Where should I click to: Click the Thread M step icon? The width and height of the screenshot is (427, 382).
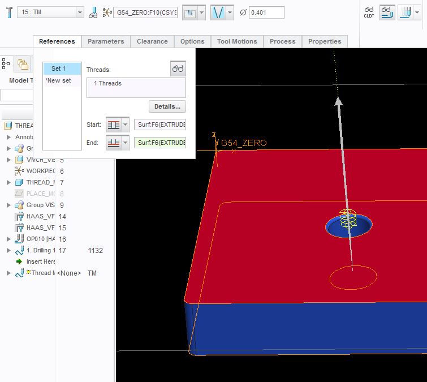[19, 273]
